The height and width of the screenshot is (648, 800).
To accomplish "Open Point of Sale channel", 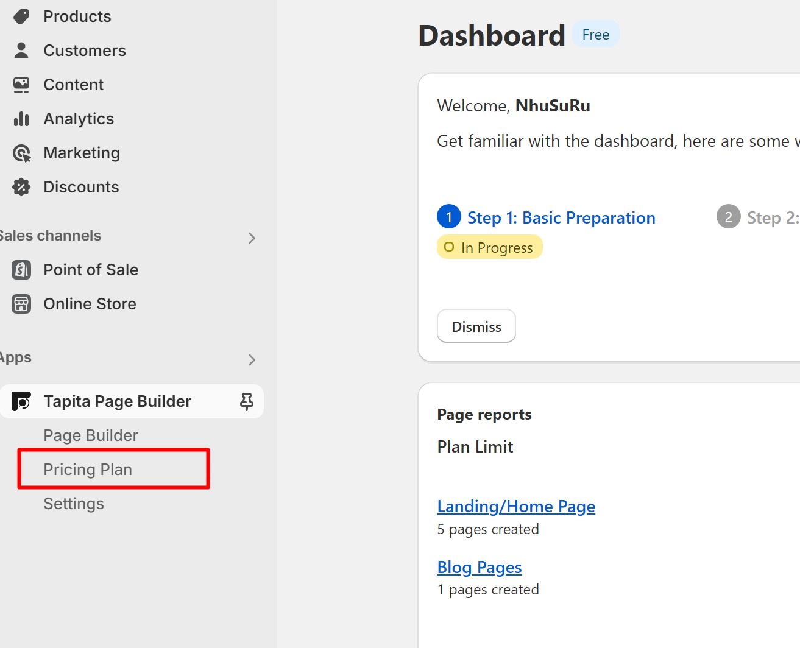I will [91, 270].
